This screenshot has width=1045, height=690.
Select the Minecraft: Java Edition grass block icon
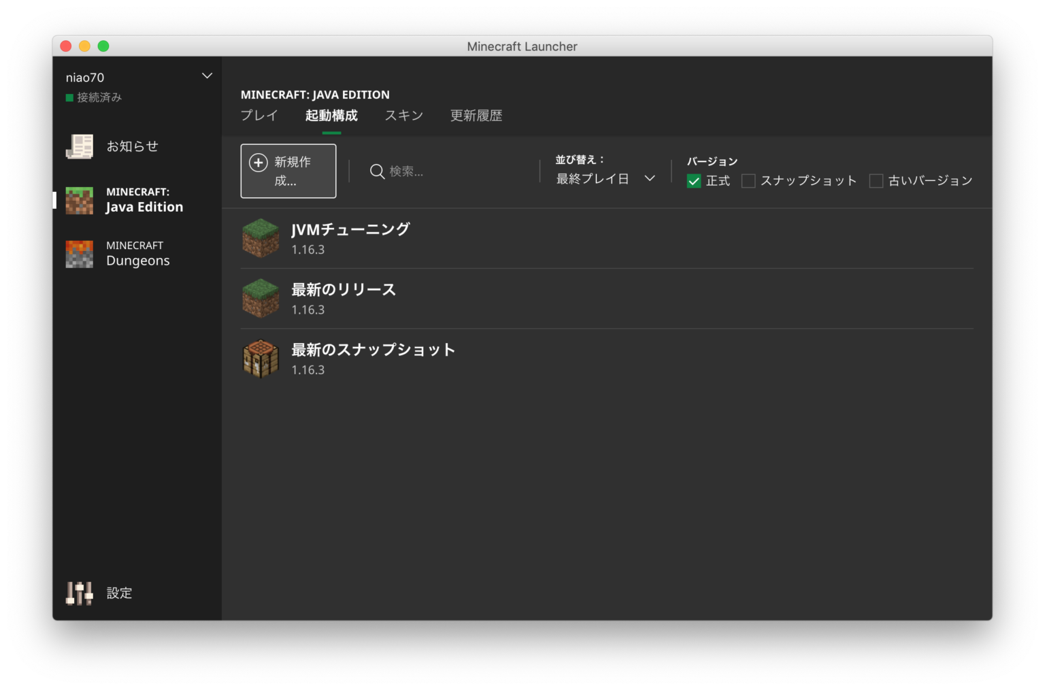click(x=79, y=199)
